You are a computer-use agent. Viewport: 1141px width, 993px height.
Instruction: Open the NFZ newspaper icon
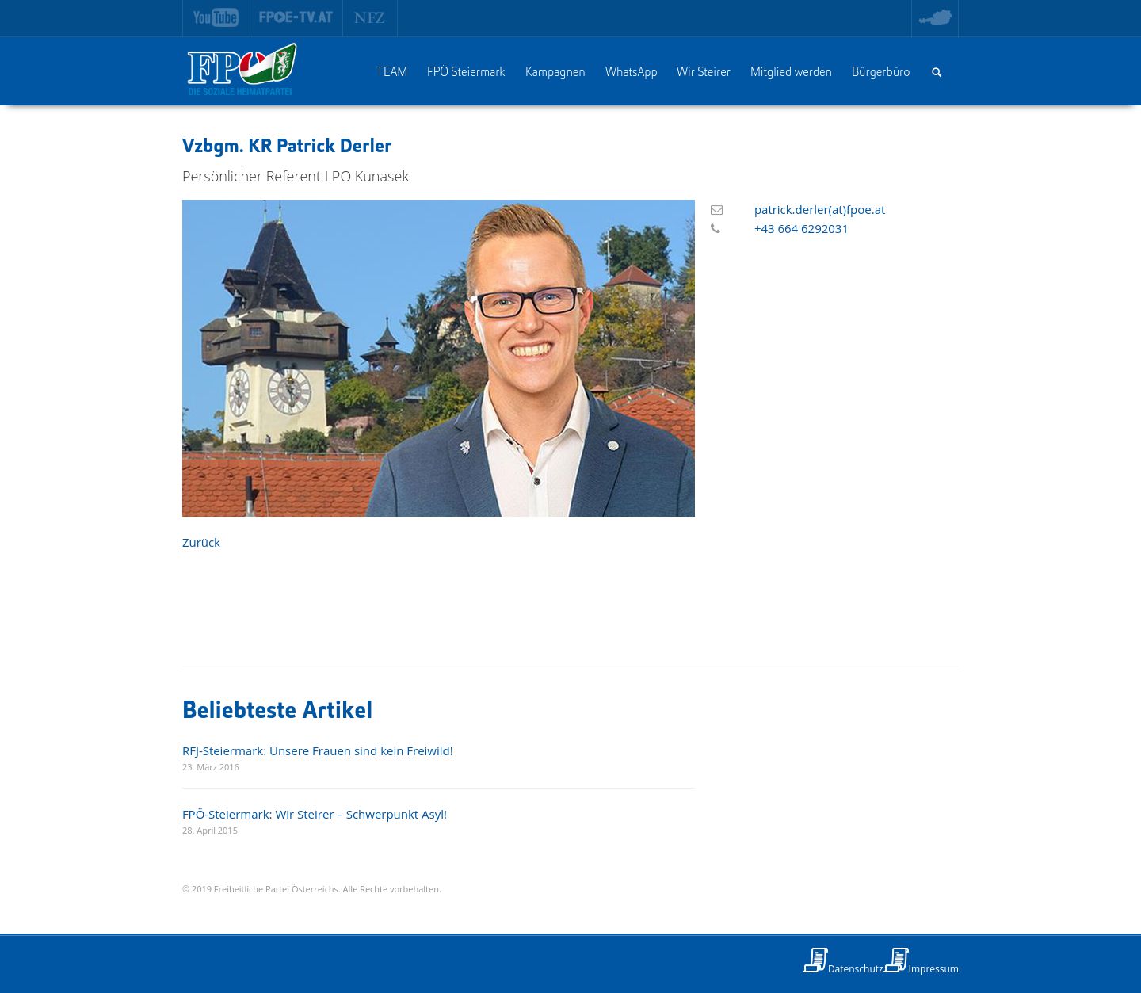pyautogui.click(x=369, y=17)
